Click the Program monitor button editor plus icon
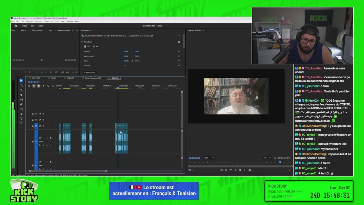 290,170
